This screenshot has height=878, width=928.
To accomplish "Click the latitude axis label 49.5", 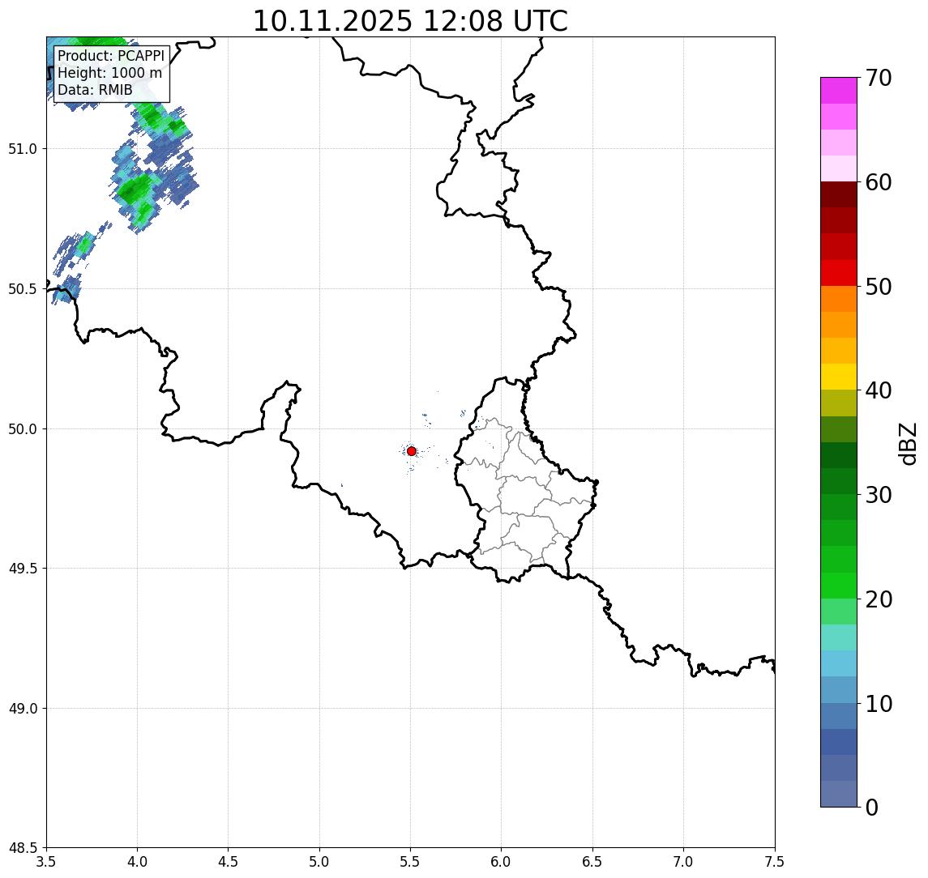I will tap(23, 569).
